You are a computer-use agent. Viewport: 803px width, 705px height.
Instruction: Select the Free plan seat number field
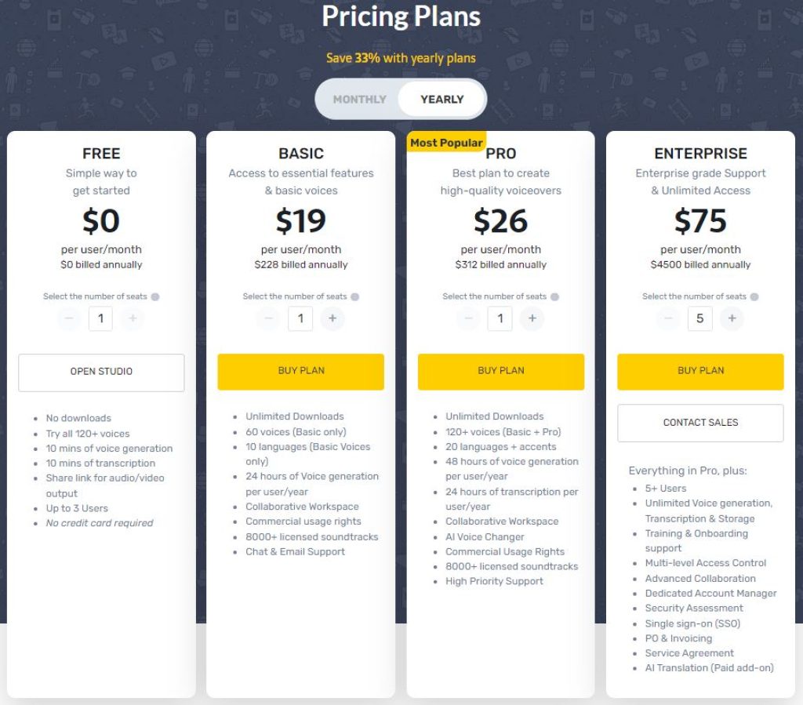tap(100, 319)
